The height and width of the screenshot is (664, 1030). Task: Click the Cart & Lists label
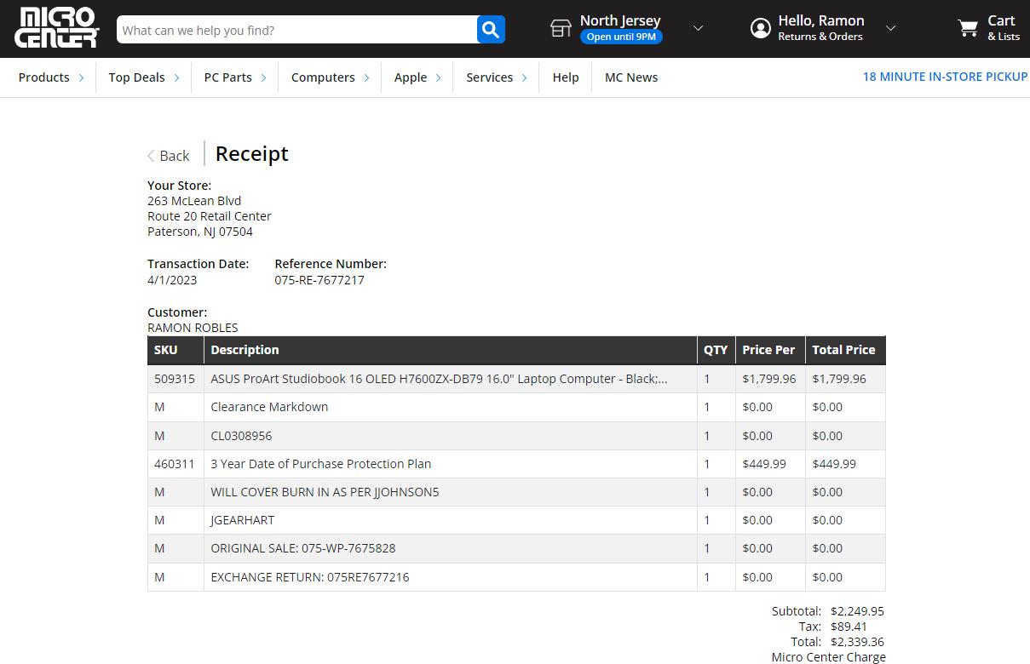(1003, 27)
